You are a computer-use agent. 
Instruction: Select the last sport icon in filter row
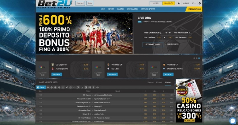click(98, 87)
